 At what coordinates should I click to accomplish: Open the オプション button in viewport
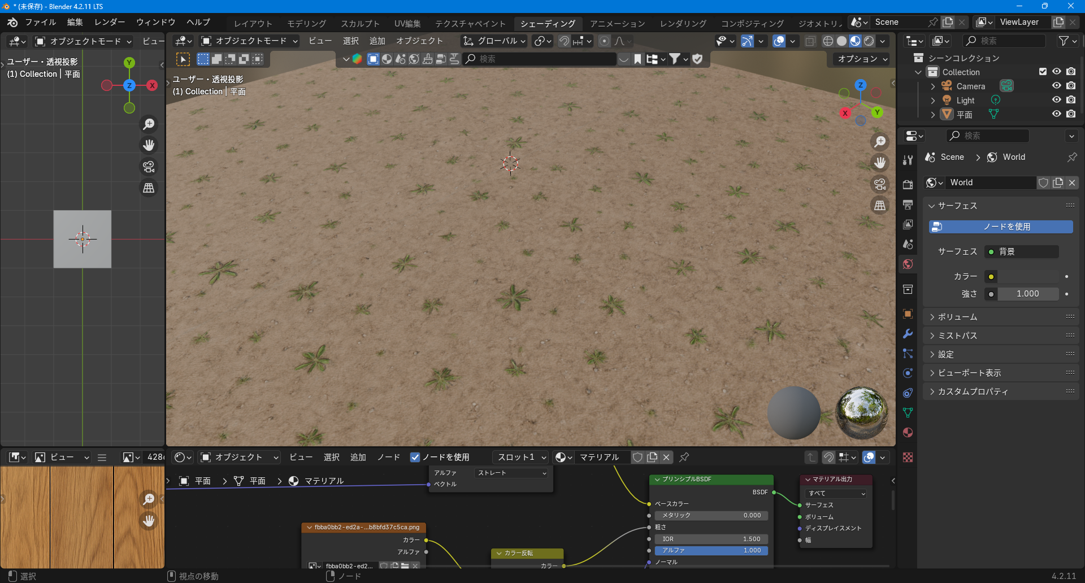[x=862, y=59]
